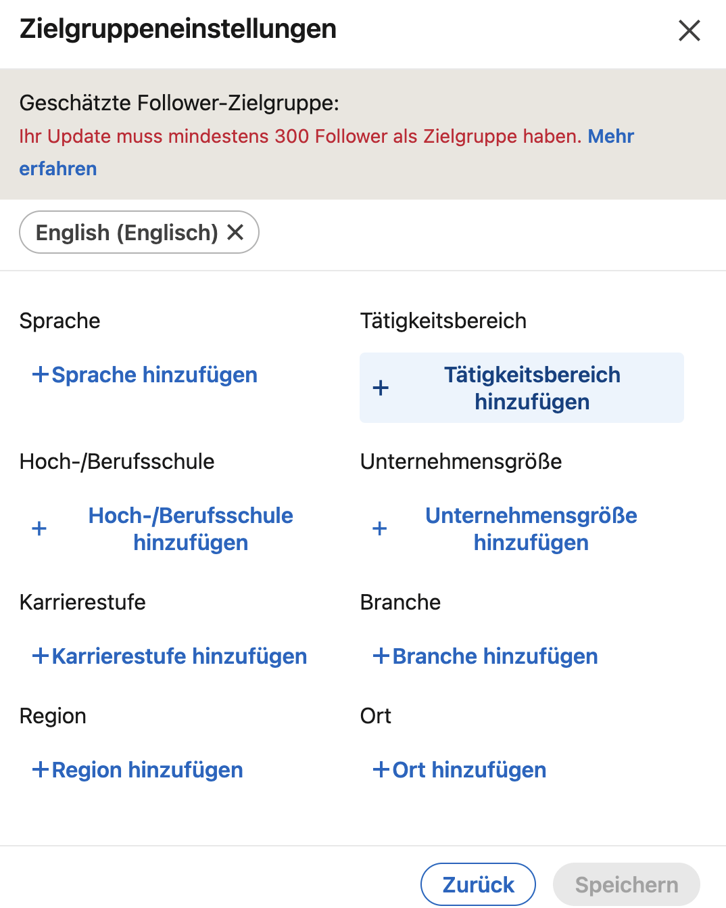This screenshot has height=908, width=726.
Task: Remove the English (Englisch) tag via X icon
Action: click(x=235, y=232)
